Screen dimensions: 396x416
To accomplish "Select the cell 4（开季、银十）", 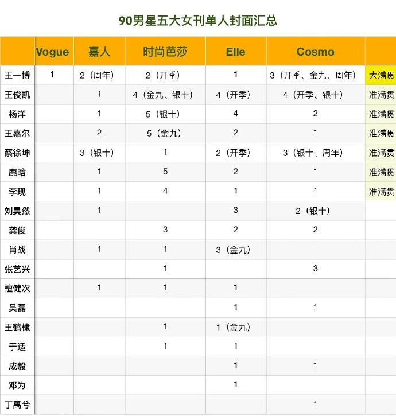I will (x=316, y=95).
